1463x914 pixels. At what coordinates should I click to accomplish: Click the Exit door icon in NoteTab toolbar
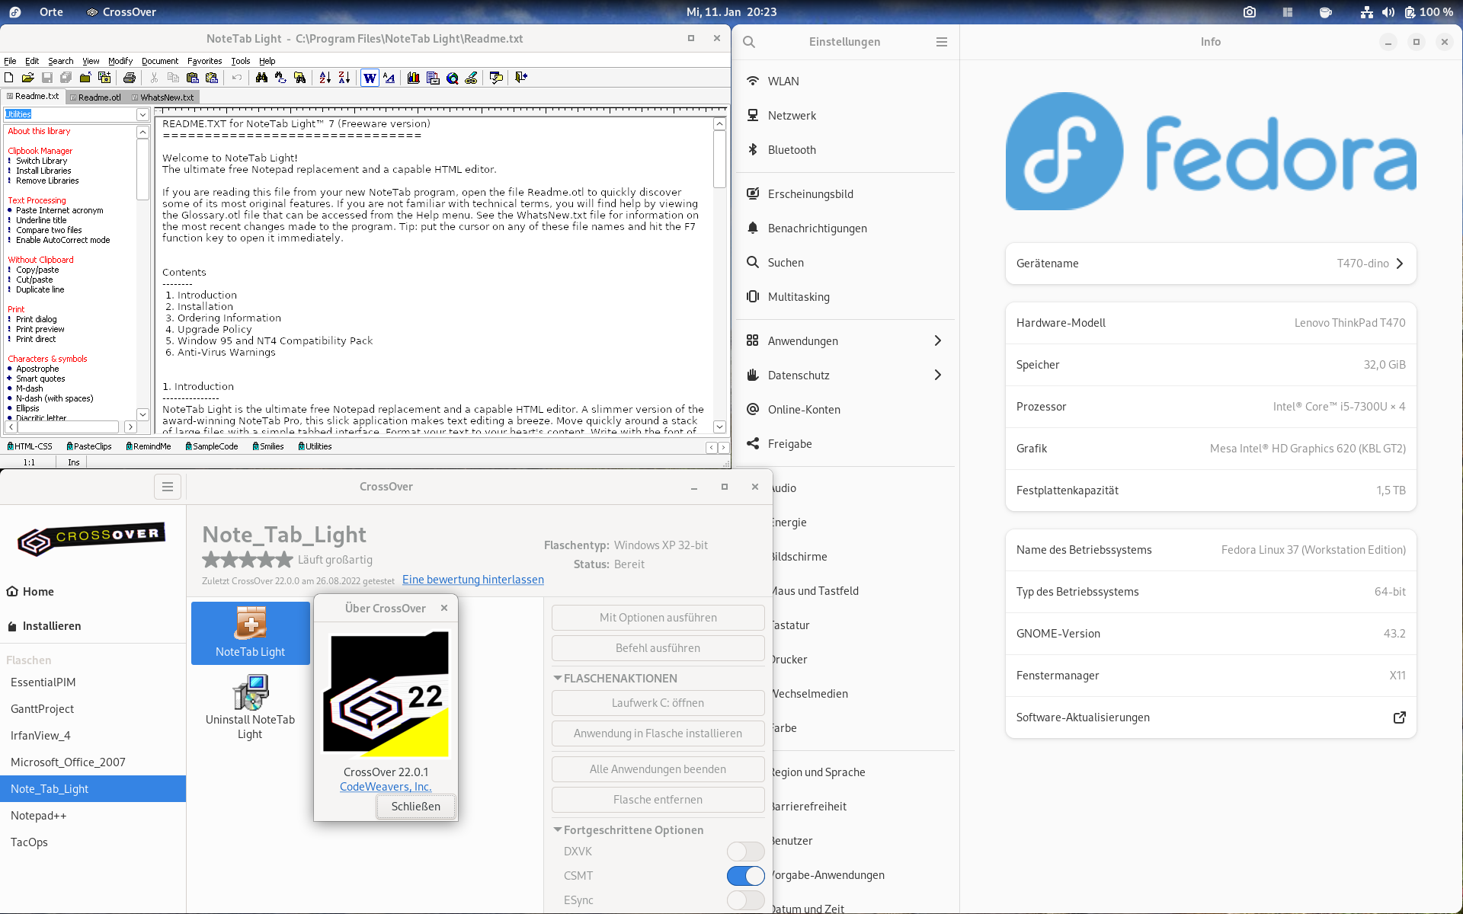coord(520,78)
